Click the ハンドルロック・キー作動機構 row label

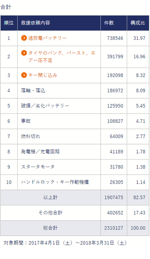(x=55, y=182)
